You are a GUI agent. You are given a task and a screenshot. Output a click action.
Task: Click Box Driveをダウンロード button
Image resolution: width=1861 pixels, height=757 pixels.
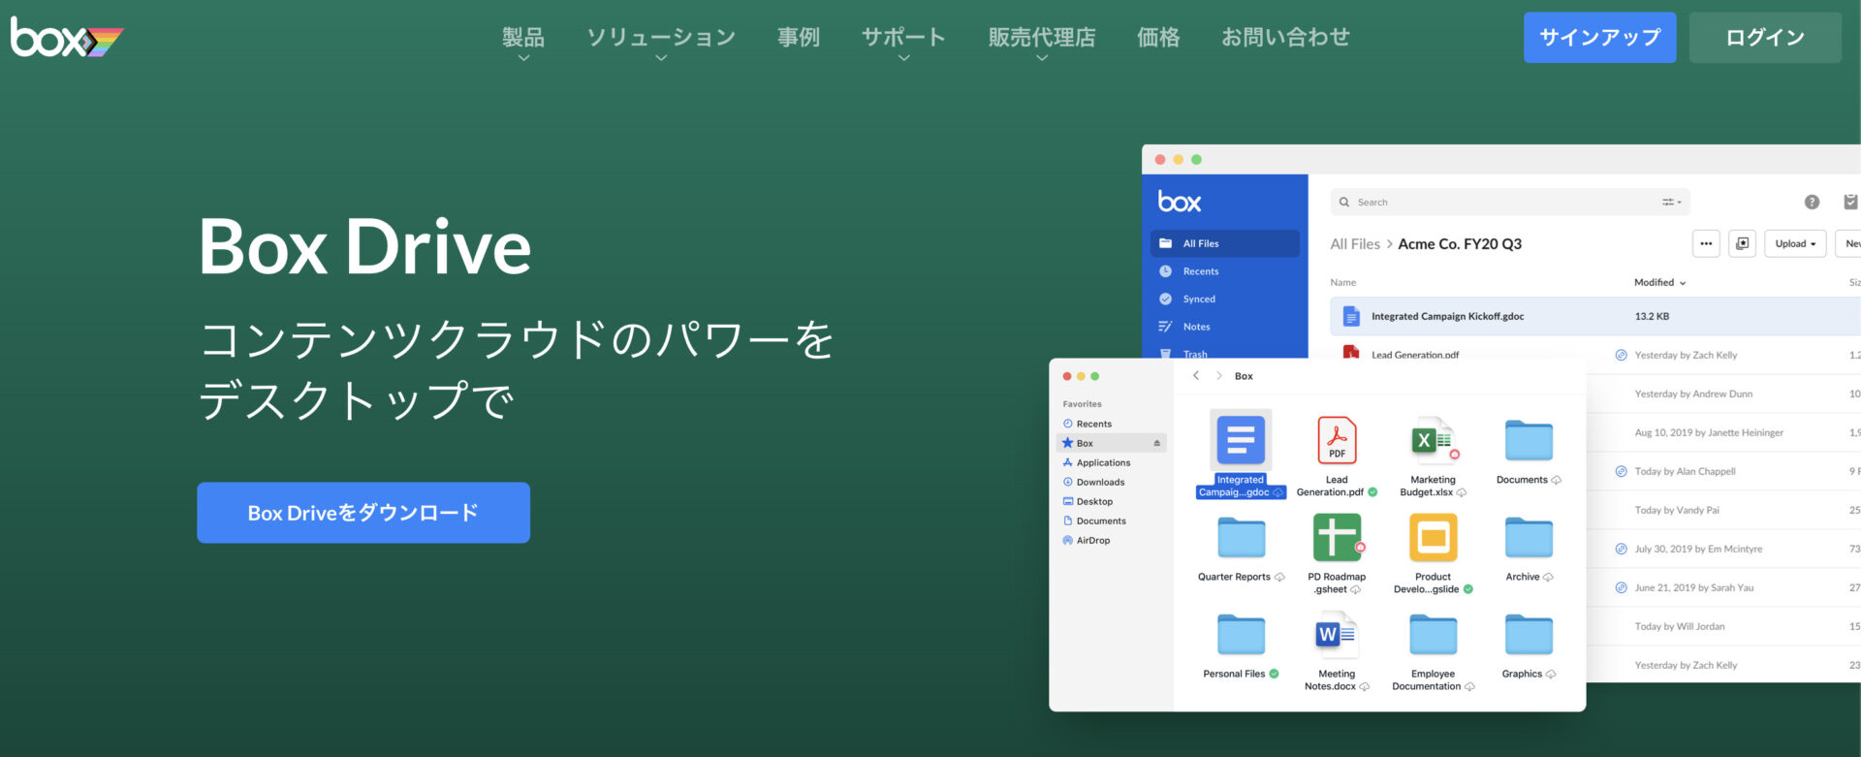[x=363, y=513]
